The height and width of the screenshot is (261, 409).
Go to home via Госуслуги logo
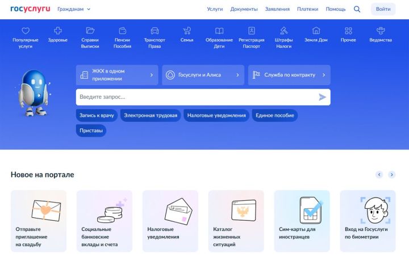30,9
